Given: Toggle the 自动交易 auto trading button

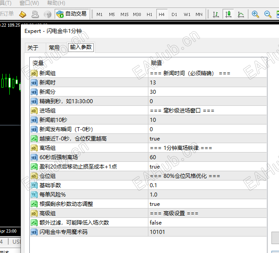Looking at the screenshot, I should 72,14.
